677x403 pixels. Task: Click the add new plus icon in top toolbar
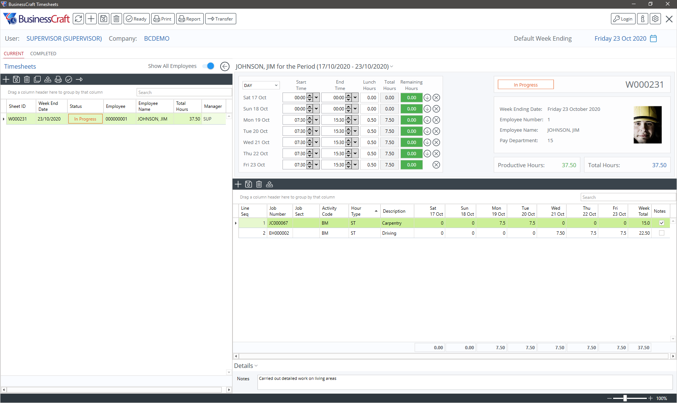pyautogui.click(x=91, y=19)
